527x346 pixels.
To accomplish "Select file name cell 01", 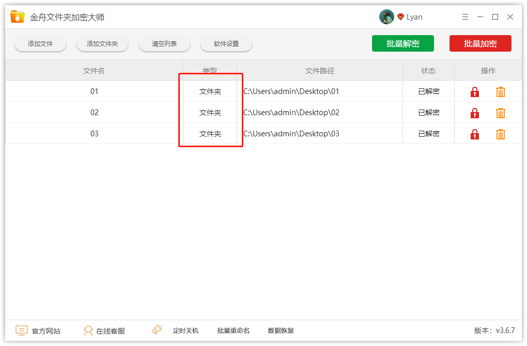I will pos(95,91).
